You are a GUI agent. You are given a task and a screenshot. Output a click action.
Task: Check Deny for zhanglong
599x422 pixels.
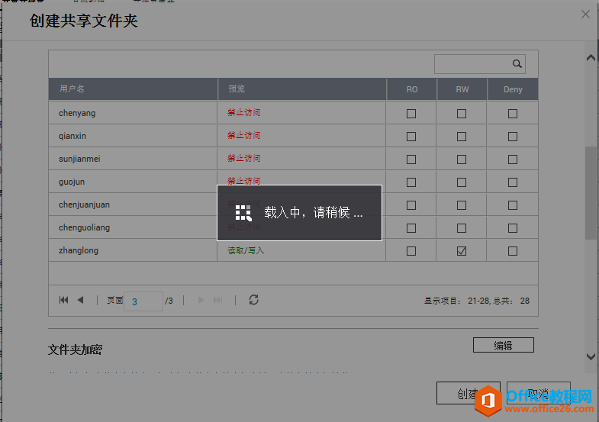coord(513,251)
